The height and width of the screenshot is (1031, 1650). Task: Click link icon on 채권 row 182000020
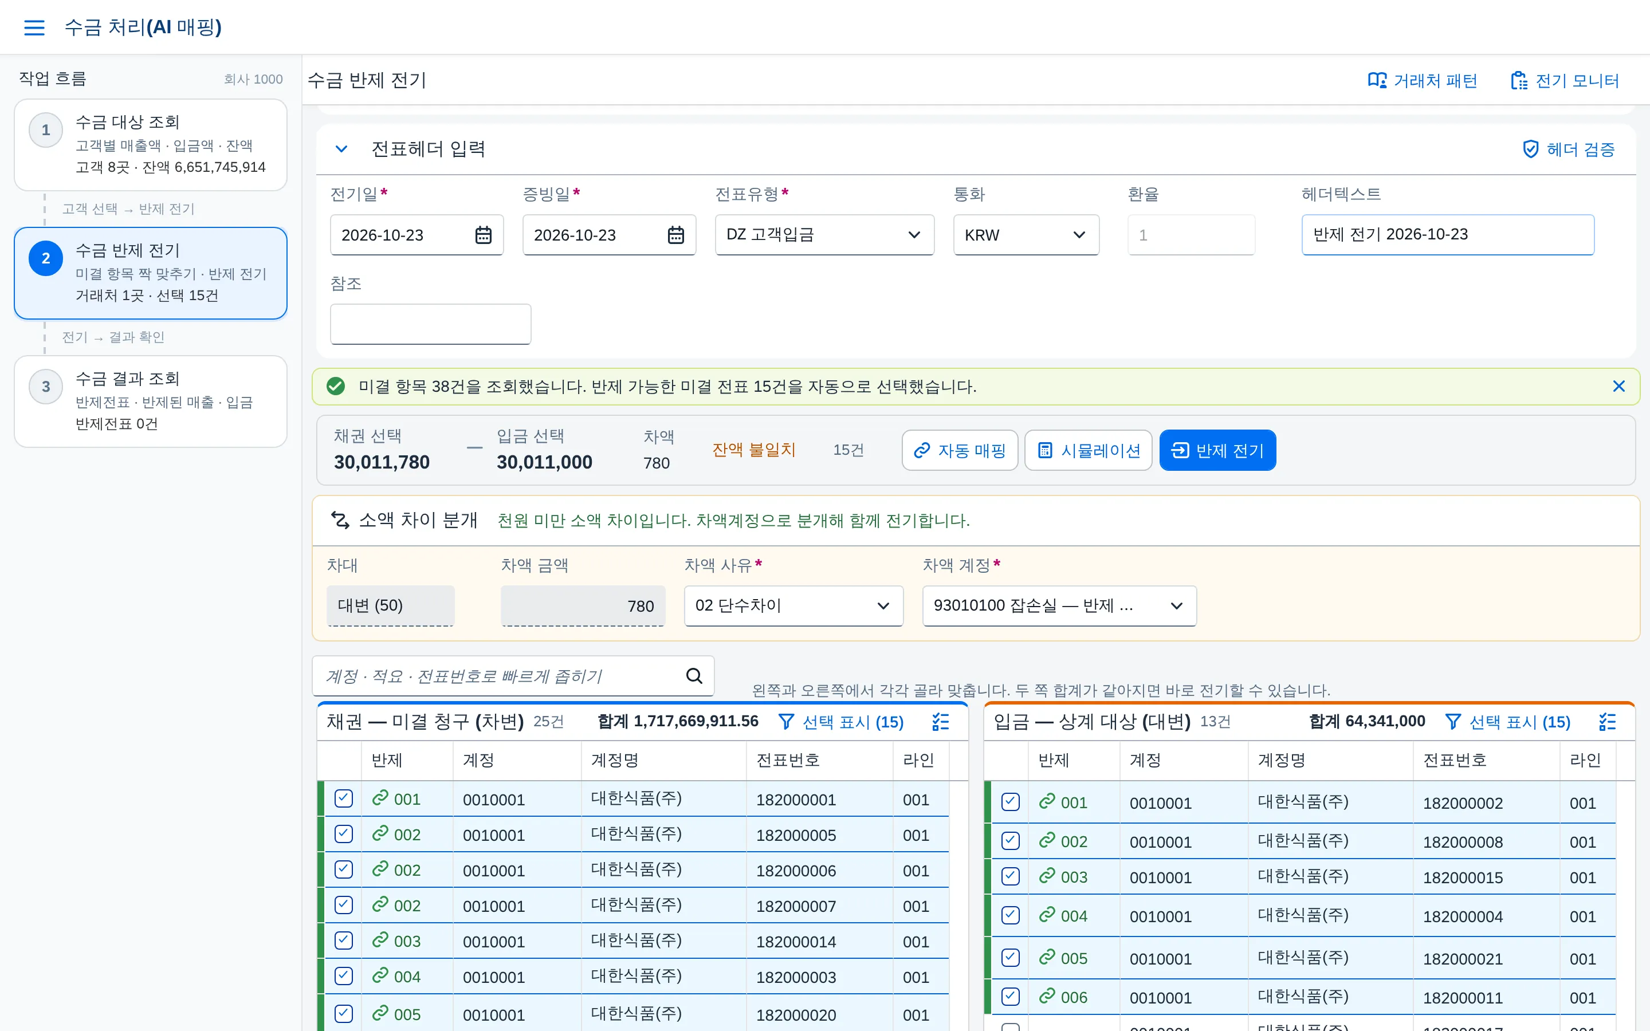[380, 1013]
